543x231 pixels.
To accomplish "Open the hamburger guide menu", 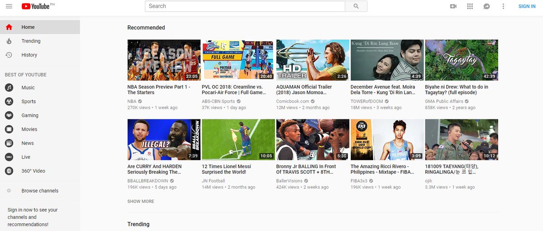I will [9, 6].
